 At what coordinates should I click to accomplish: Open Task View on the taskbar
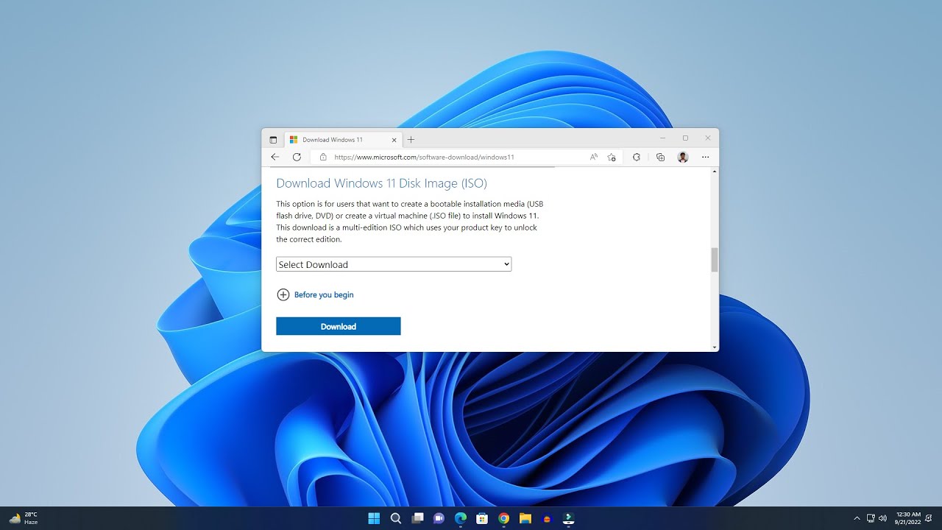pos(417,518)
